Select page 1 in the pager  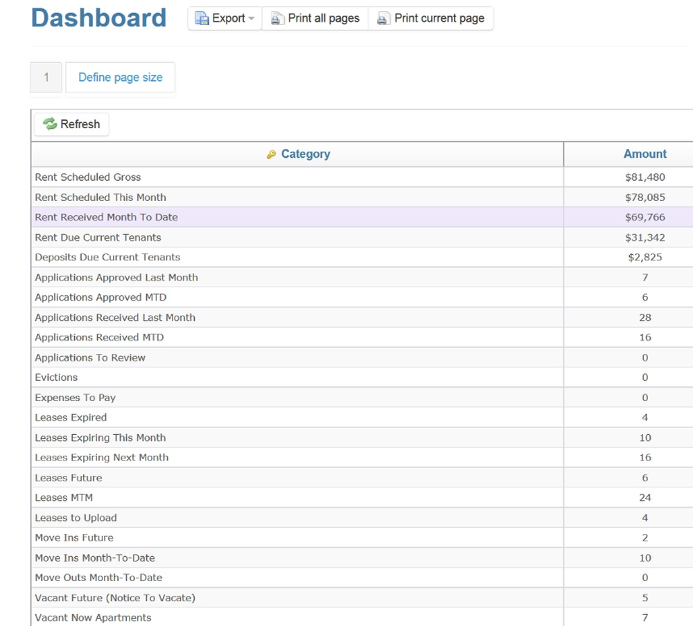pyautogui.click(x=45, y=78)
